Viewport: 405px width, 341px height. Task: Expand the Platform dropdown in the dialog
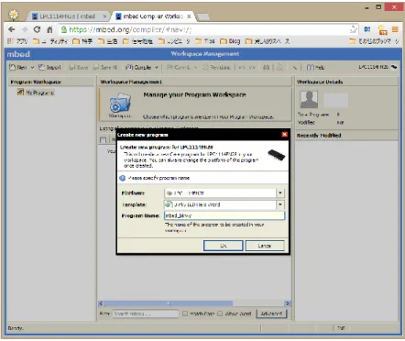(280, 193)
